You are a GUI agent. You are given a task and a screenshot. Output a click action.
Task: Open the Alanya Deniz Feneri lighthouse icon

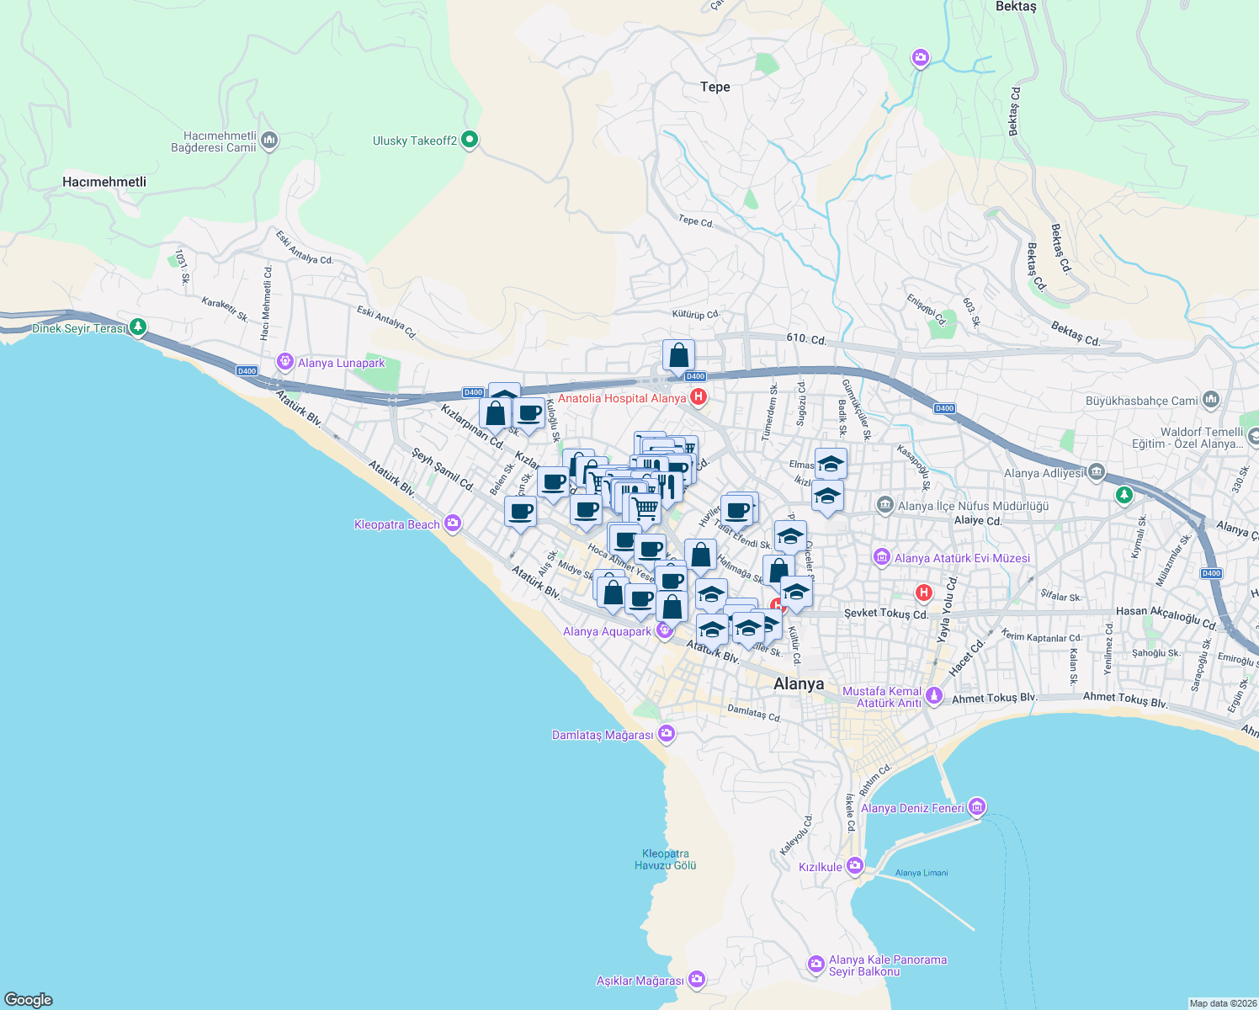(x=976, y=807)
